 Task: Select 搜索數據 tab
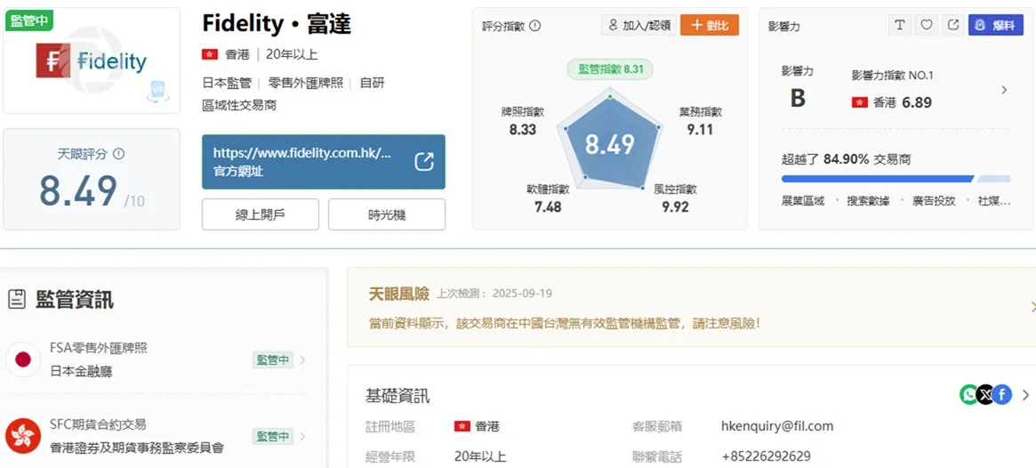click(x=868, y=201)
